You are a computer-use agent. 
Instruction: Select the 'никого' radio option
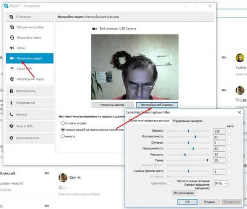coord(63,136)
